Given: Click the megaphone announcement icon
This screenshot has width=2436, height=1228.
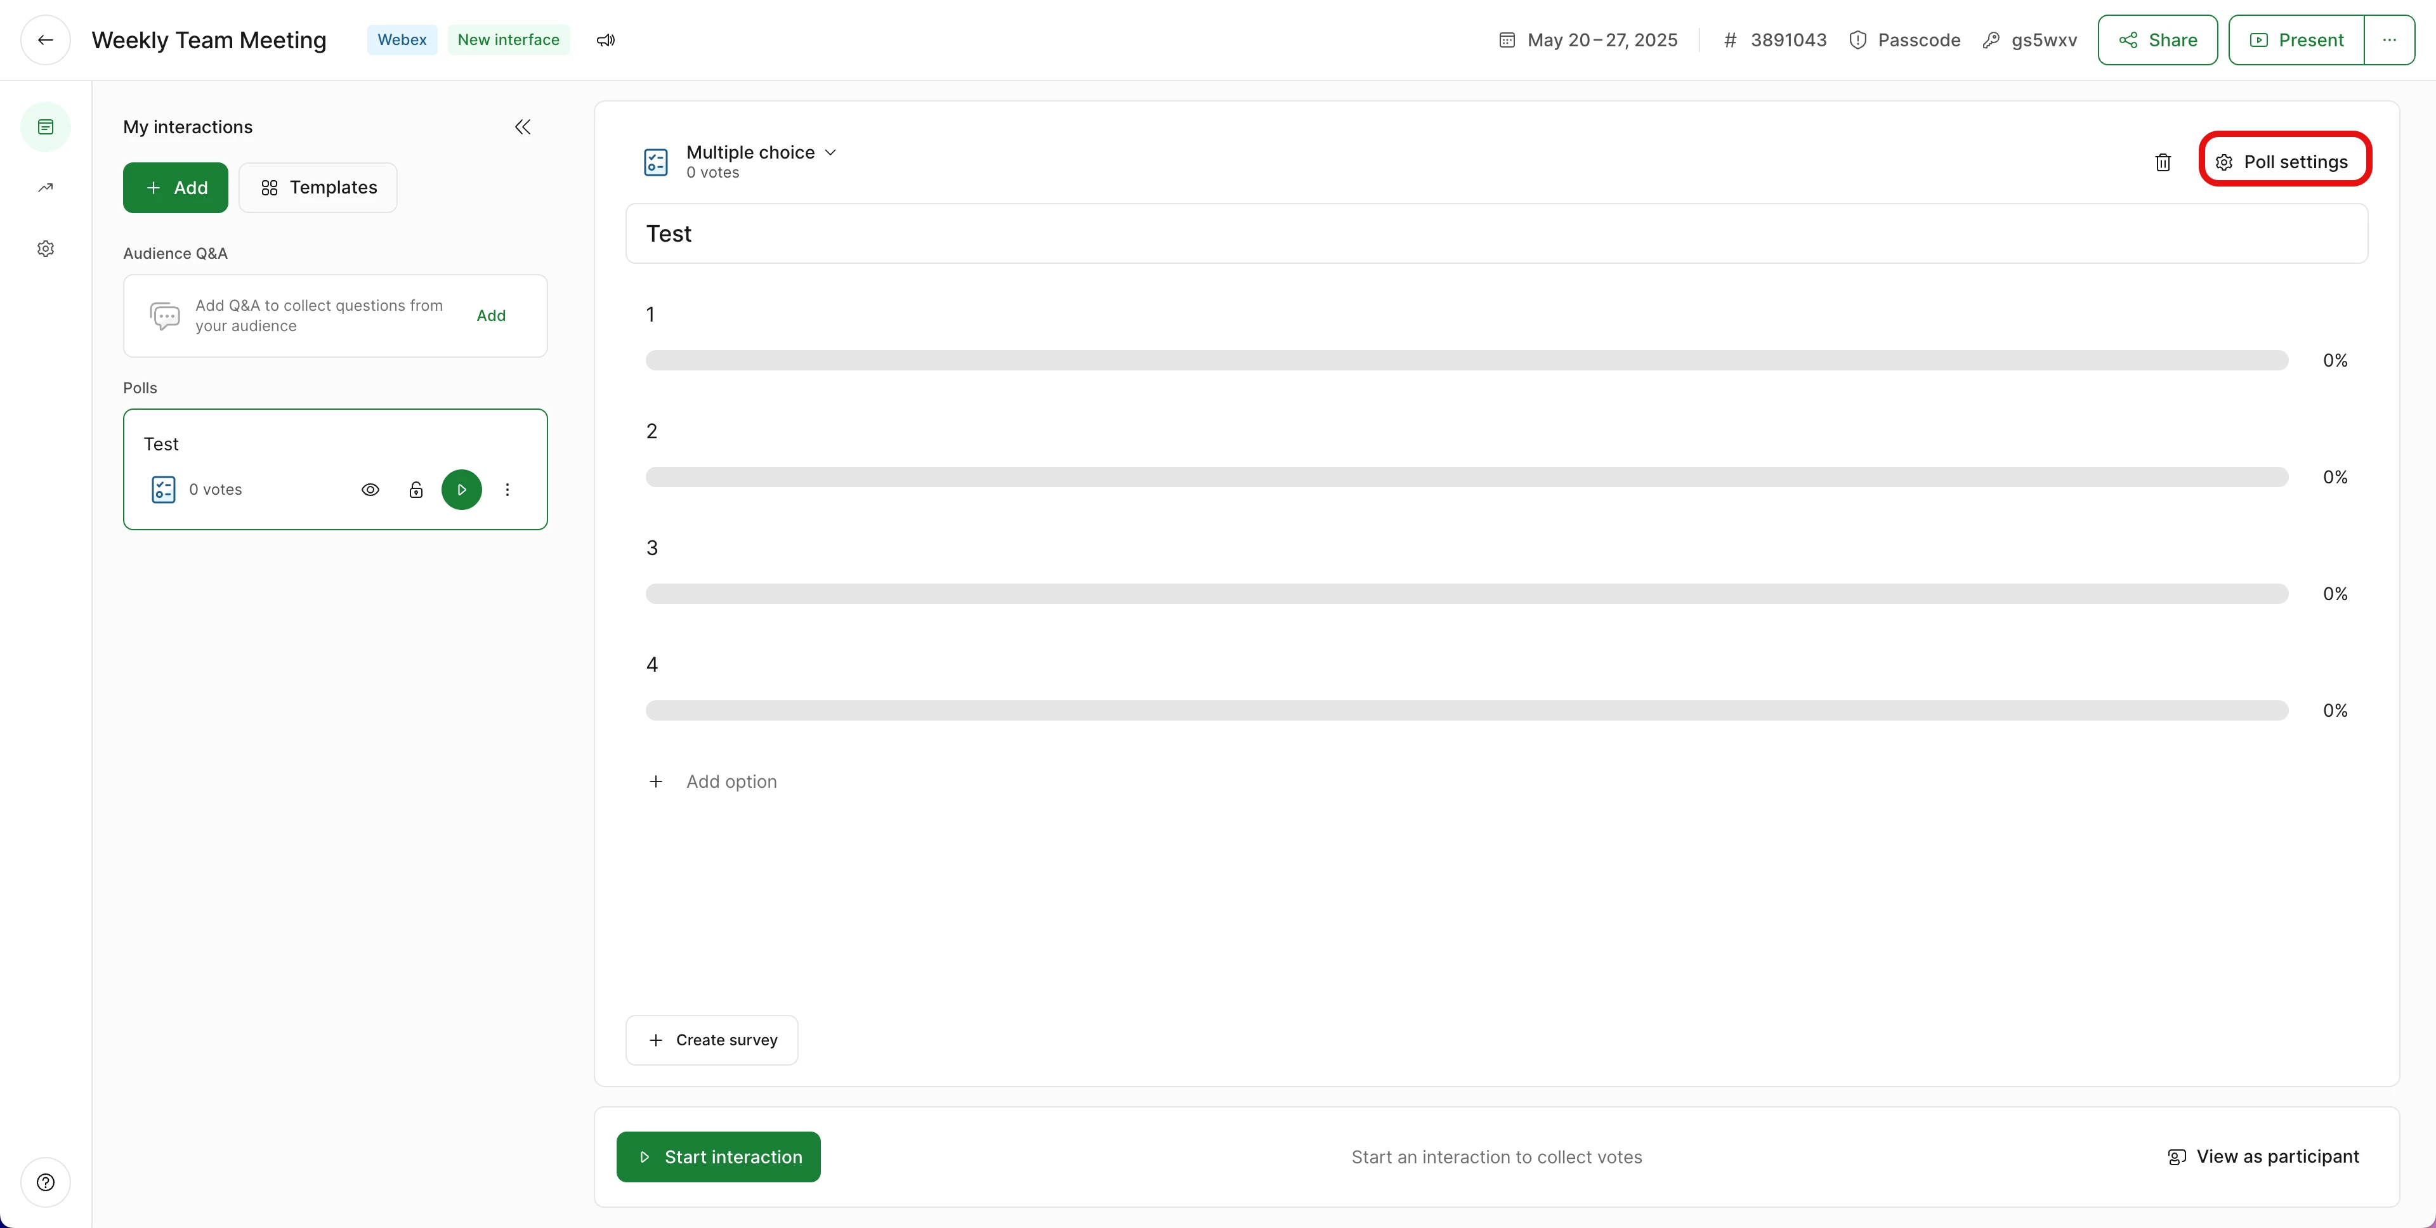Looking at the screenshot, I should point(606,40).
